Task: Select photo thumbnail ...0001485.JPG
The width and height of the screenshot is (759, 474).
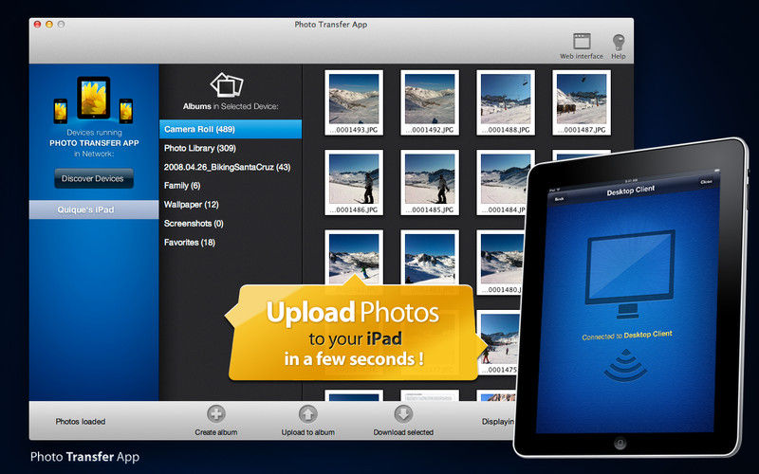Action: point(430,182)
